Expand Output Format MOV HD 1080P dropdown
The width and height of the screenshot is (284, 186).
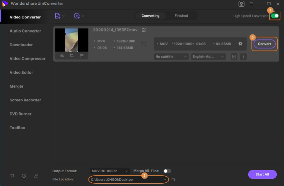[x=110, y=171]
